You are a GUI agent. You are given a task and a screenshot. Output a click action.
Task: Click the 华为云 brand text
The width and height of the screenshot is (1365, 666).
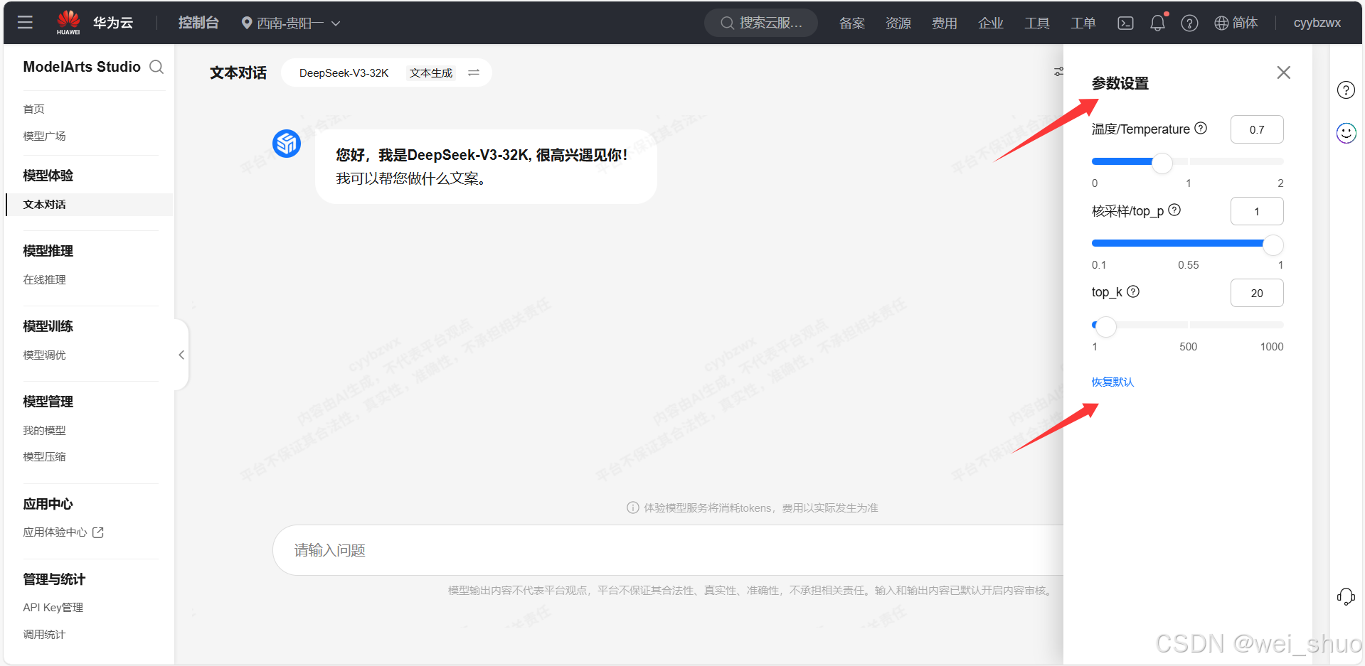point(113,23)
